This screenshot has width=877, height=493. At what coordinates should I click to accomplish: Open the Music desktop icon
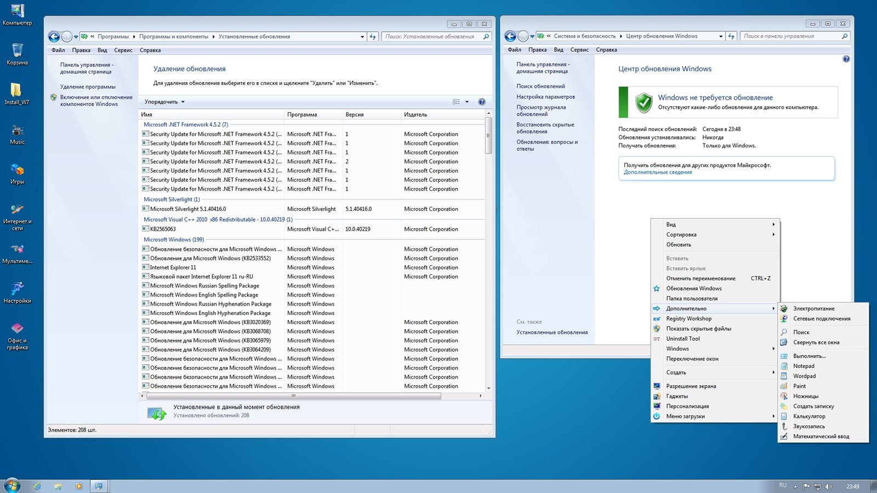click(17, 134)
